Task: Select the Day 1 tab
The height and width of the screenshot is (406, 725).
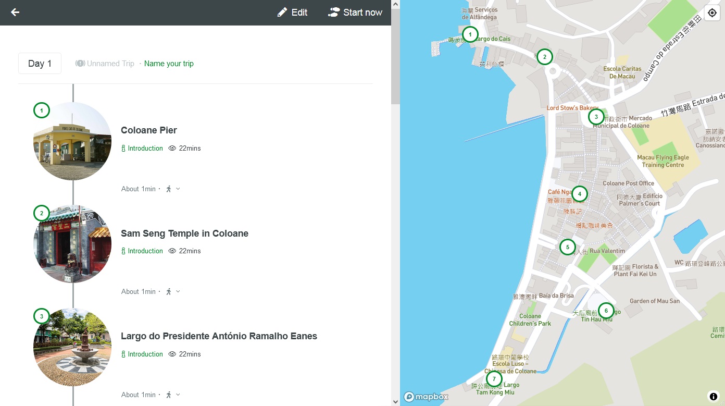Action: 40,64
